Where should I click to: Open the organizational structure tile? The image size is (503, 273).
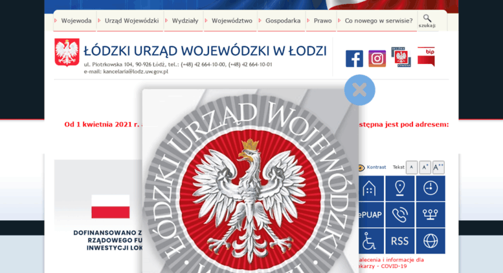pos(430,214)
